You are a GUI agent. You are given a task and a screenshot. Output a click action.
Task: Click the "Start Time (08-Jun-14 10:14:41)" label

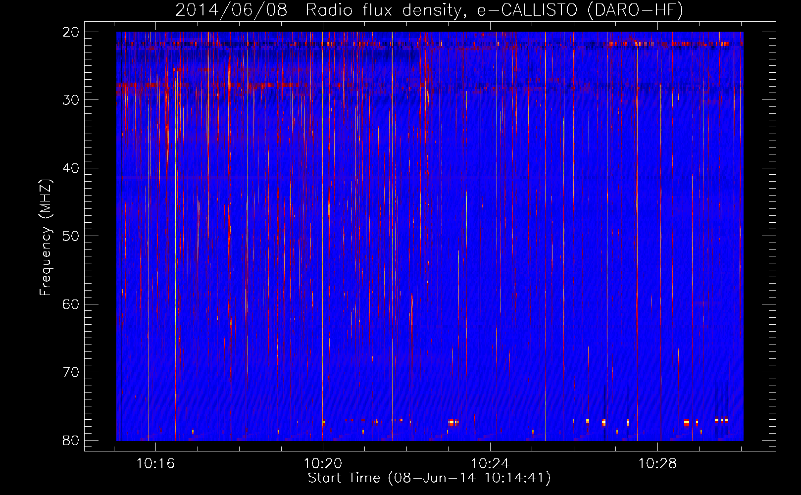(x=429, y=478)
